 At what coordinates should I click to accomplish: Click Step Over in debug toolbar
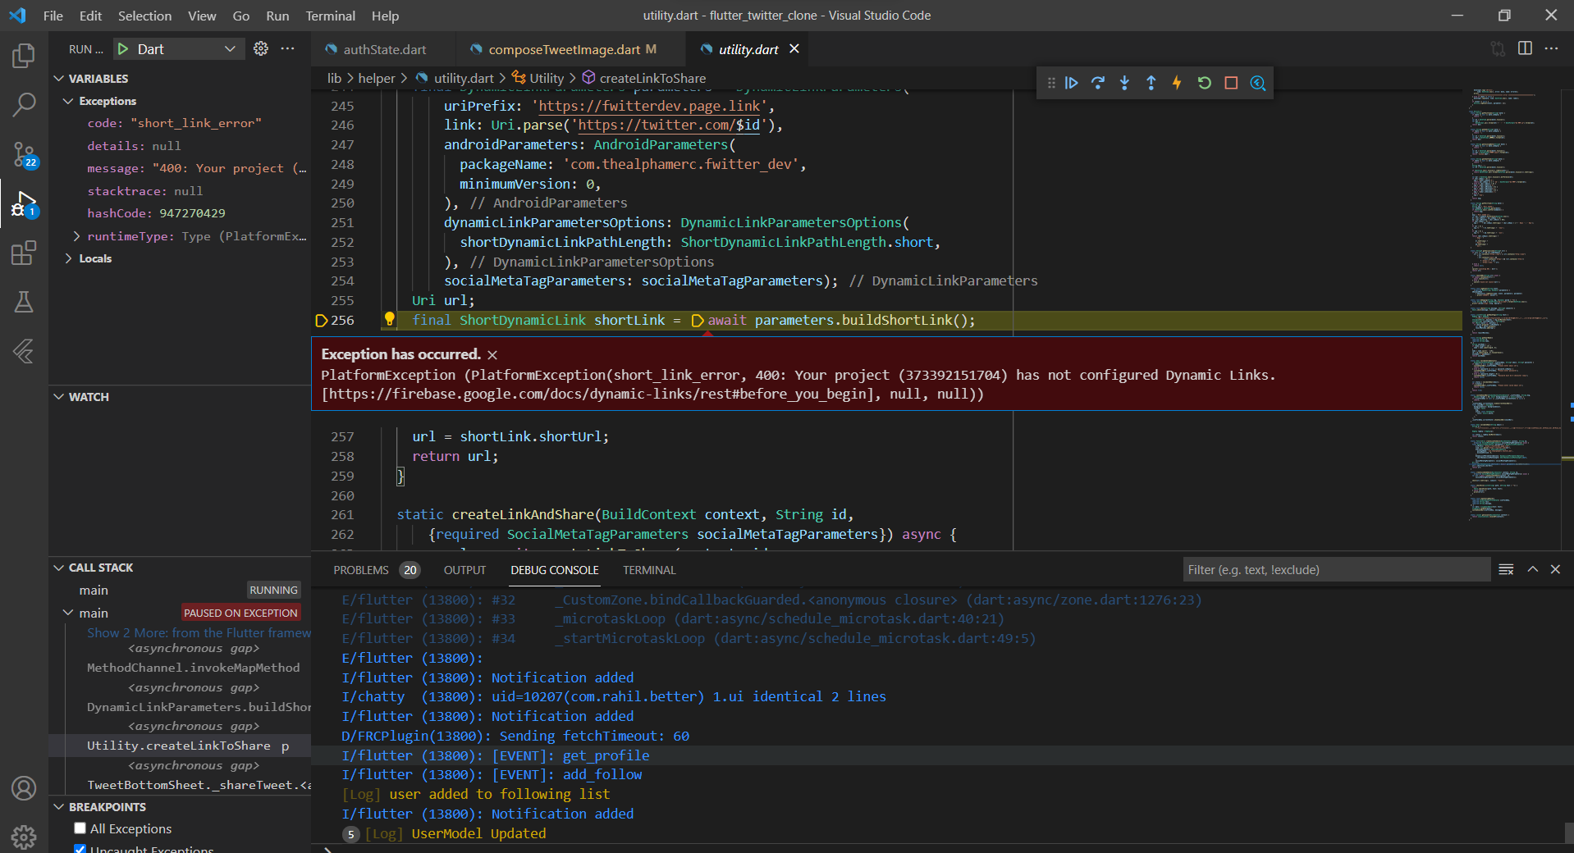pyautogui.click(x=1098, y=83)
